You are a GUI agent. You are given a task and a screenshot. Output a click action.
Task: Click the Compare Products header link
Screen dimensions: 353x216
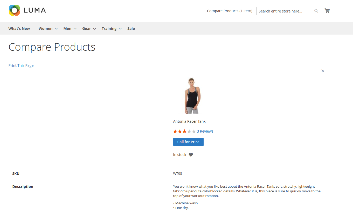(223, 11)
